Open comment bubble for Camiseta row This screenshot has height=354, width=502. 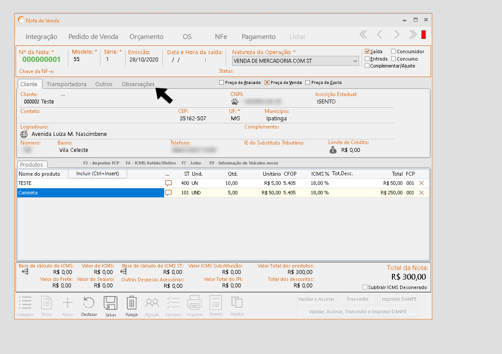[x=168, y=193]
